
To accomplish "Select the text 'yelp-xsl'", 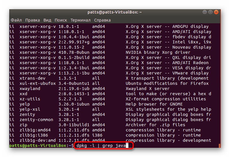I will [x=30, y=109].
